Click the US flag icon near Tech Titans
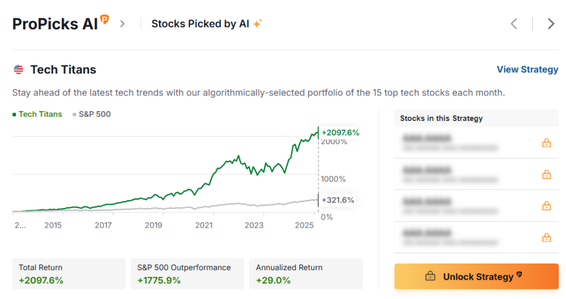 [19, 70]
